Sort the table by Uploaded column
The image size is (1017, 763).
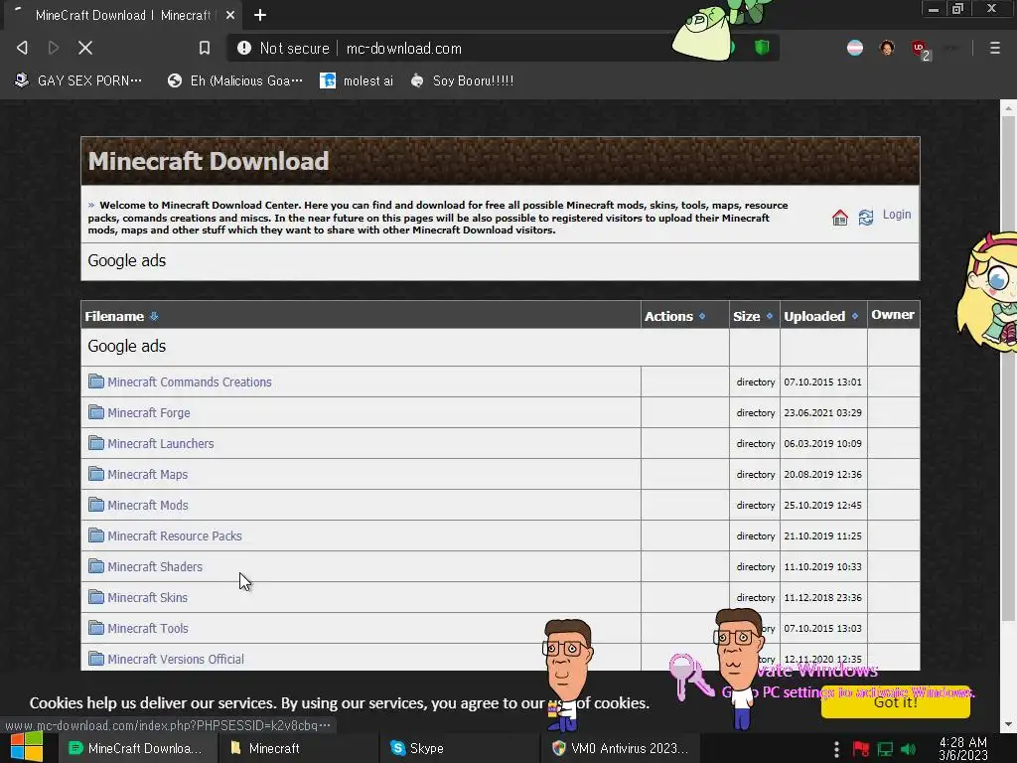coord(821,316)
